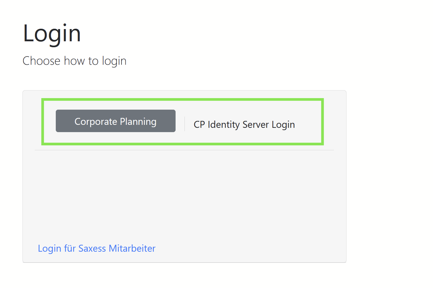The width and height of the screenshot is (433, 288).
Task: Click vertical divider beside Corporate Planning button
Action: (x=184, y=124)
